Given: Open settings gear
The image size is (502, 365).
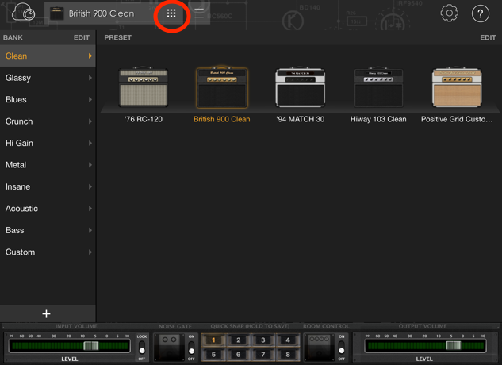Looking at the screenshot, I should coord(449,13).
